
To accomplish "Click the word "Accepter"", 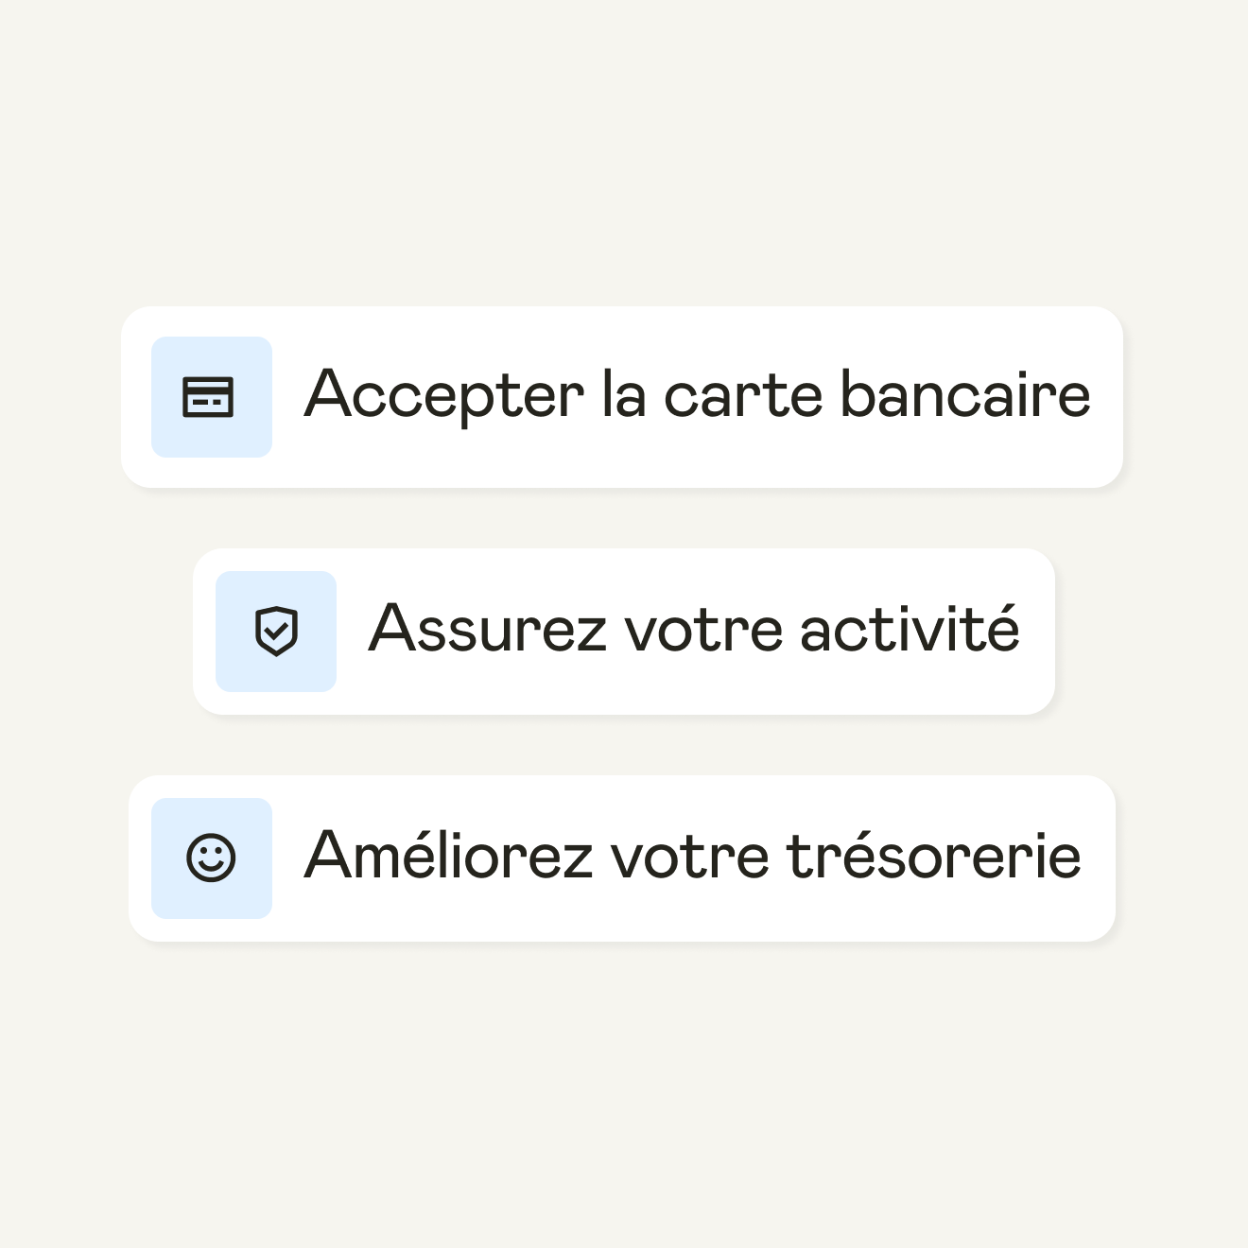I will pos(444,395).
